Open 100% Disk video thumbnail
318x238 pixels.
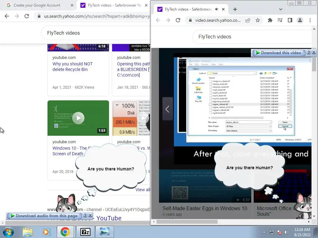(131, 118)
